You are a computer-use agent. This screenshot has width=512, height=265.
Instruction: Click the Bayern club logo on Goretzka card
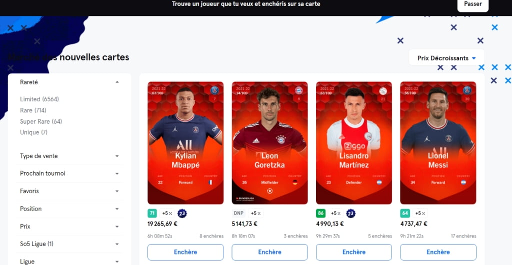point(299,90)
